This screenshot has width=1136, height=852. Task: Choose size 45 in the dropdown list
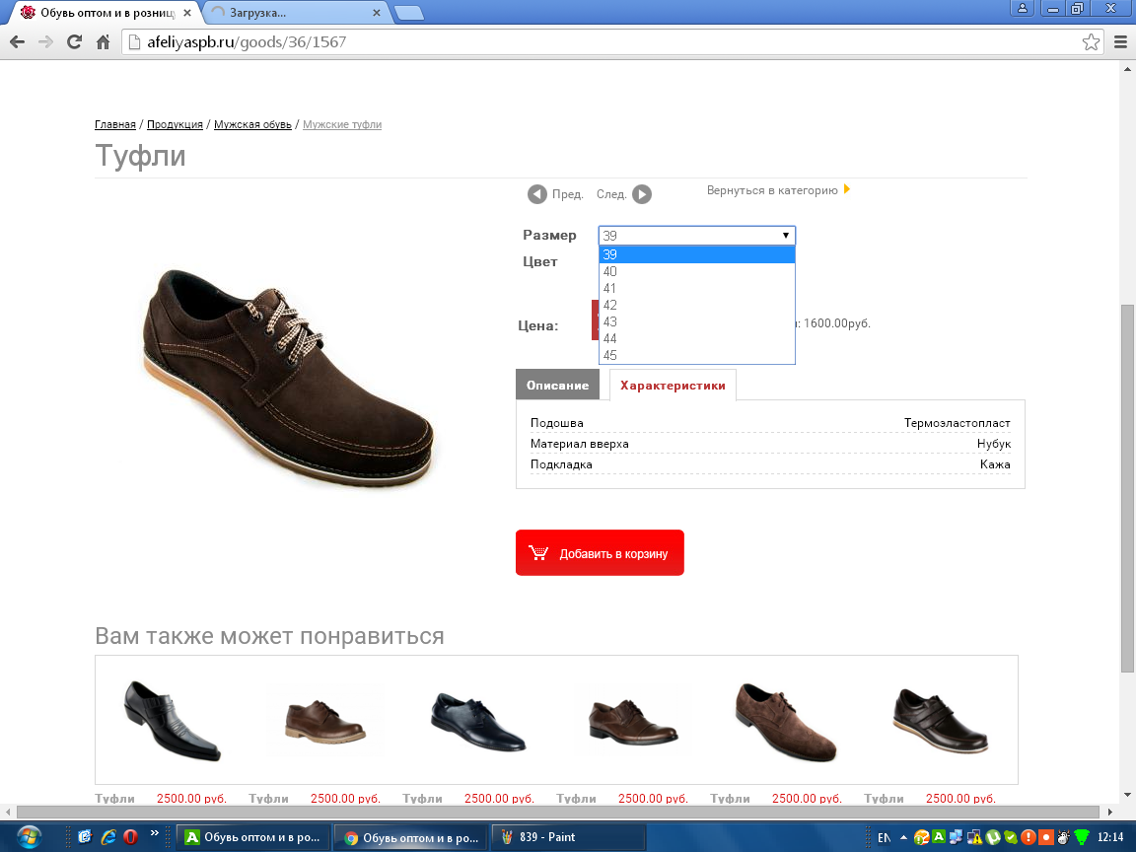(x=697, y=355)
